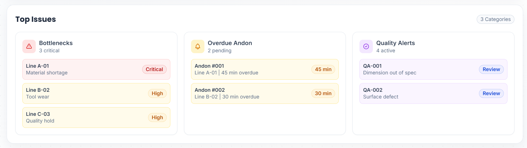This screenshot has width=527, height=148.
Task: Open the 3 Categories badge
Action: point(495,19)
